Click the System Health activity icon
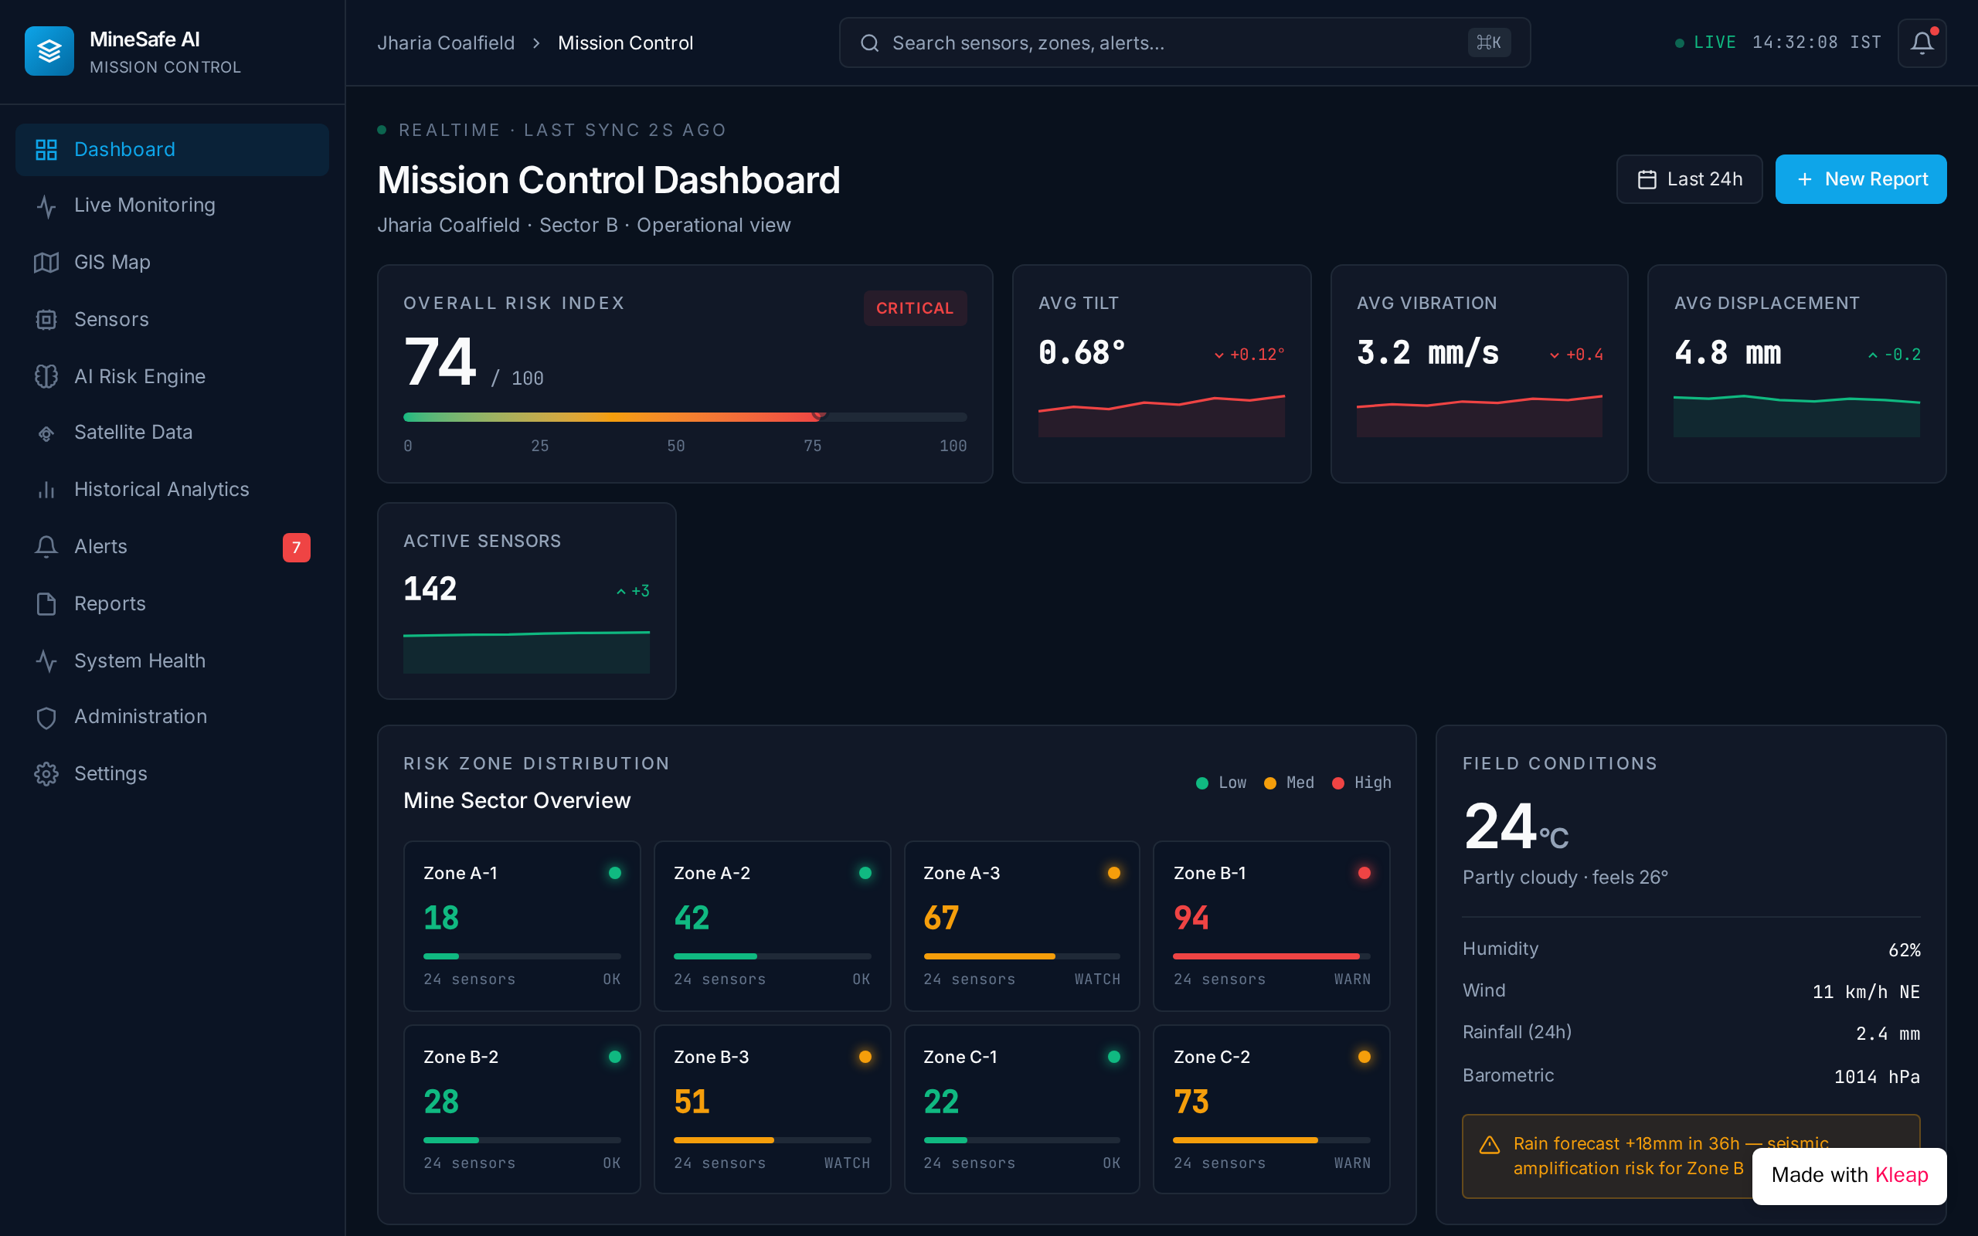 [46, 660]
